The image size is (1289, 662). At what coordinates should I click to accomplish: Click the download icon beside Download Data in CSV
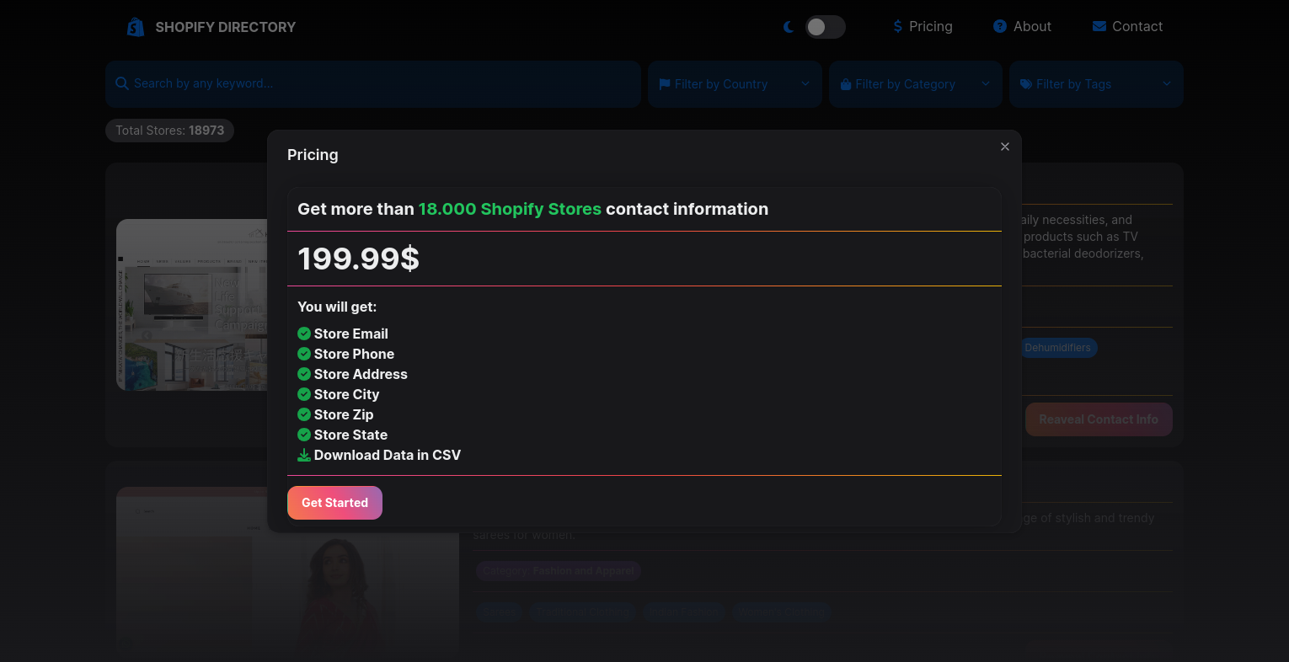coord(304,455)
